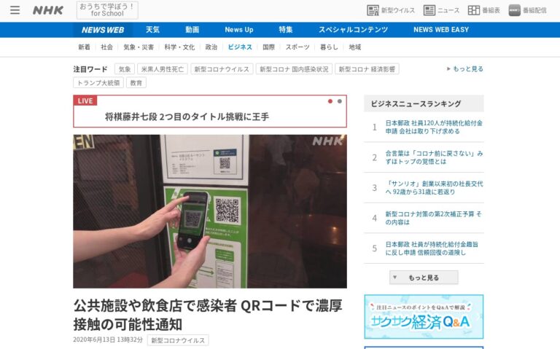
Task: Open the 天気 weather tab
Action: click(152, 30)
